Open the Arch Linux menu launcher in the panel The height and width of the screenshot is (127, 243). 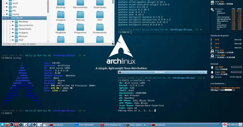2,125
